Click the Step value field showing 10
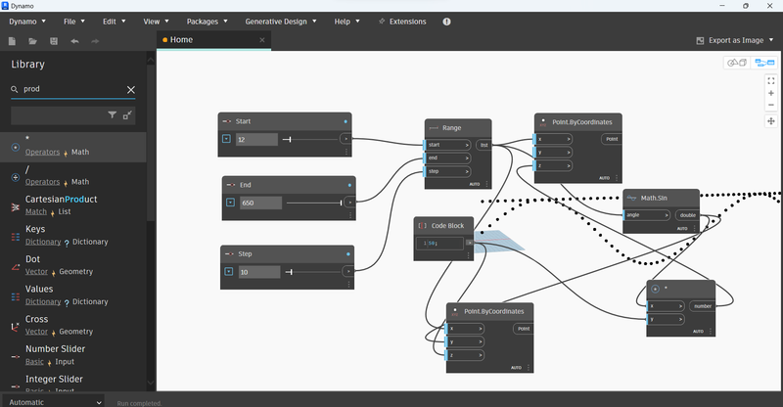The width and height of the screenshot is (783, 407). click(x=259, y=272)
